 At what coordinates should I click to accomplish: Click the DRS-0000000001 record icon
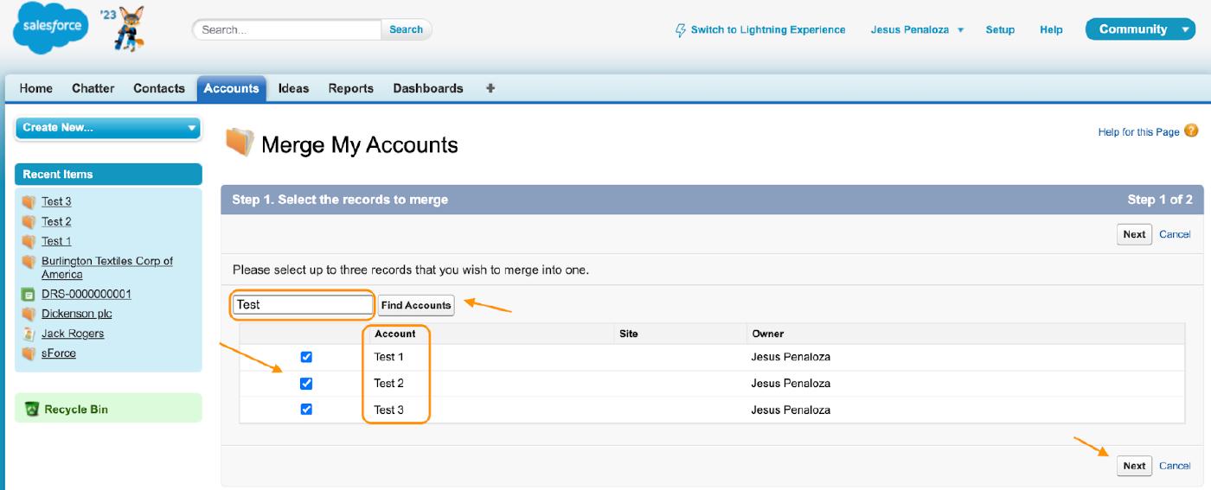point(28,295)
